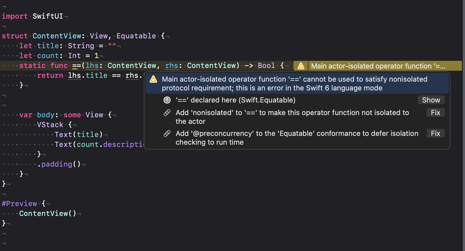Click the VStack keyword in body
The image size is (465, 251).
click(50, 125)
